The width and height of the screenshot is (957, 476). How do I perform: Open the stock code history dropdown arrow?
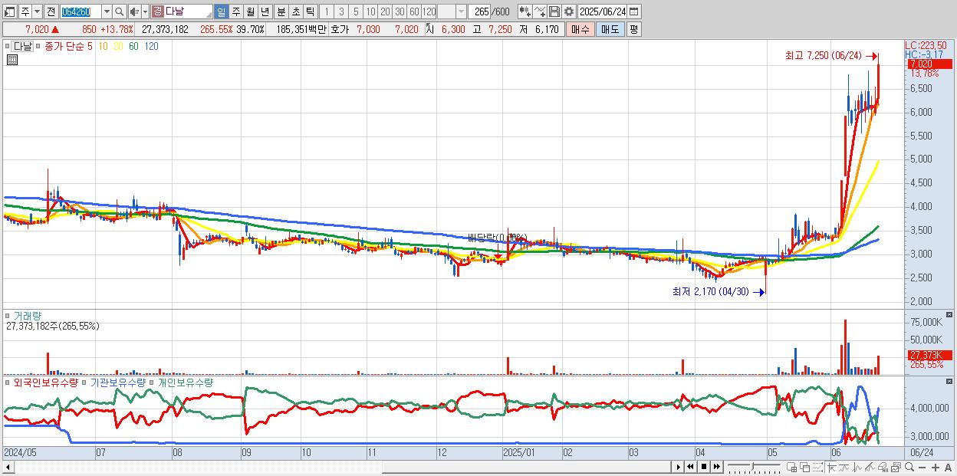107,11
